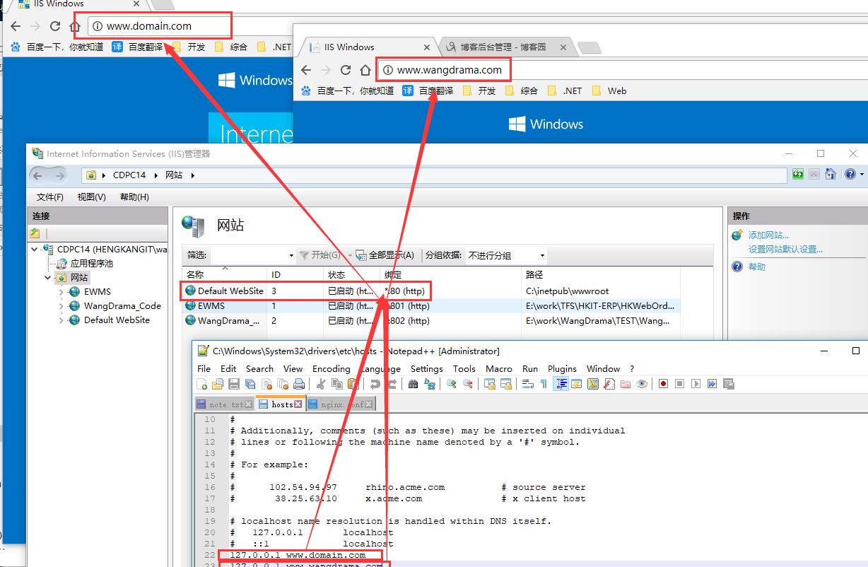Open Notepad++ Plugins menu
The height and width of the screenshot is (567, 868).
[x=562, y=368]
